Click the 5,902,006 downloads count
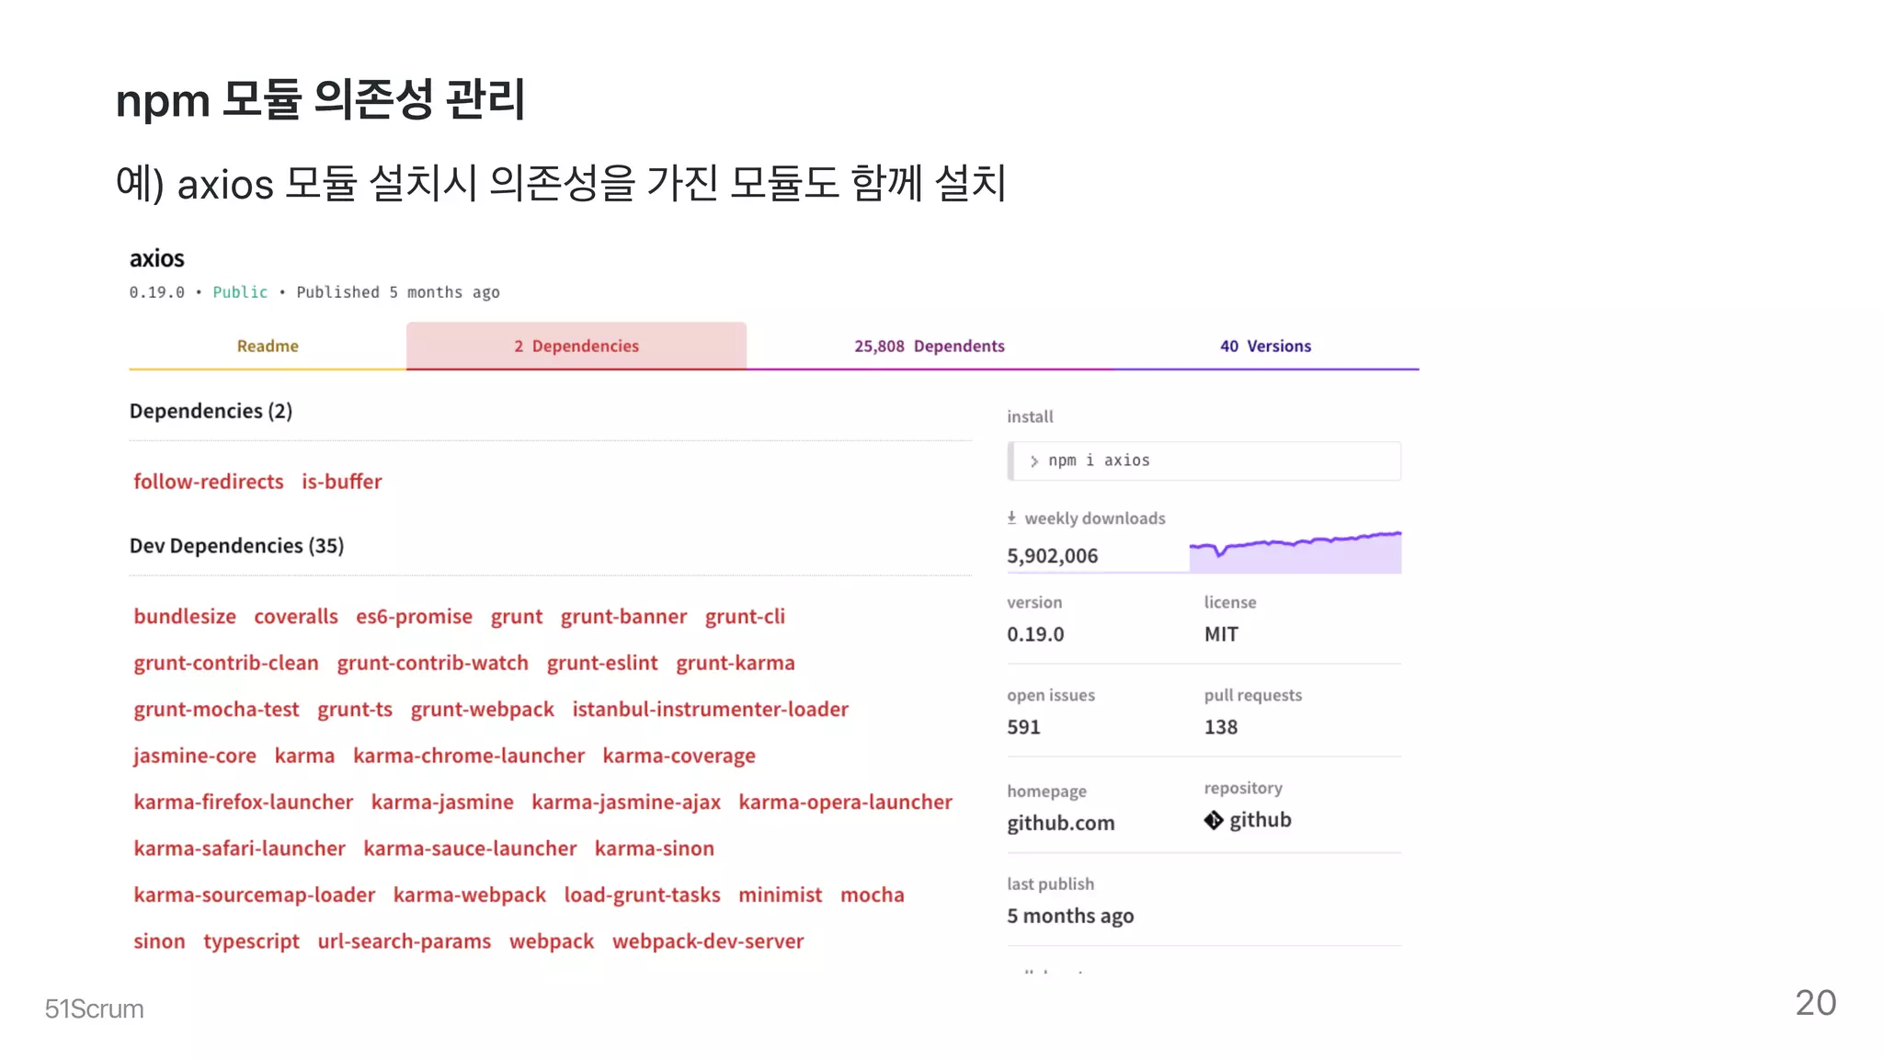Image resolution: width=1883 pixels, height=1059 pixels. 1053,556
